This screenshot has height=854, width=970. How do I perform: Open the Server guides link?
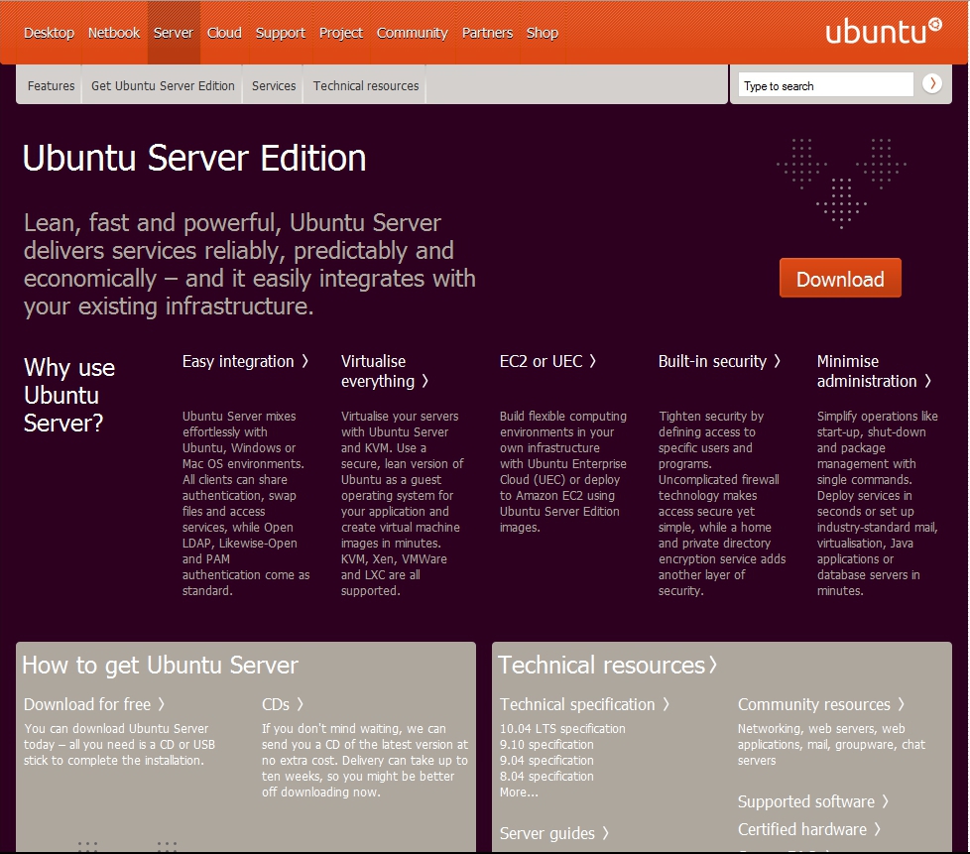point(554,833)
